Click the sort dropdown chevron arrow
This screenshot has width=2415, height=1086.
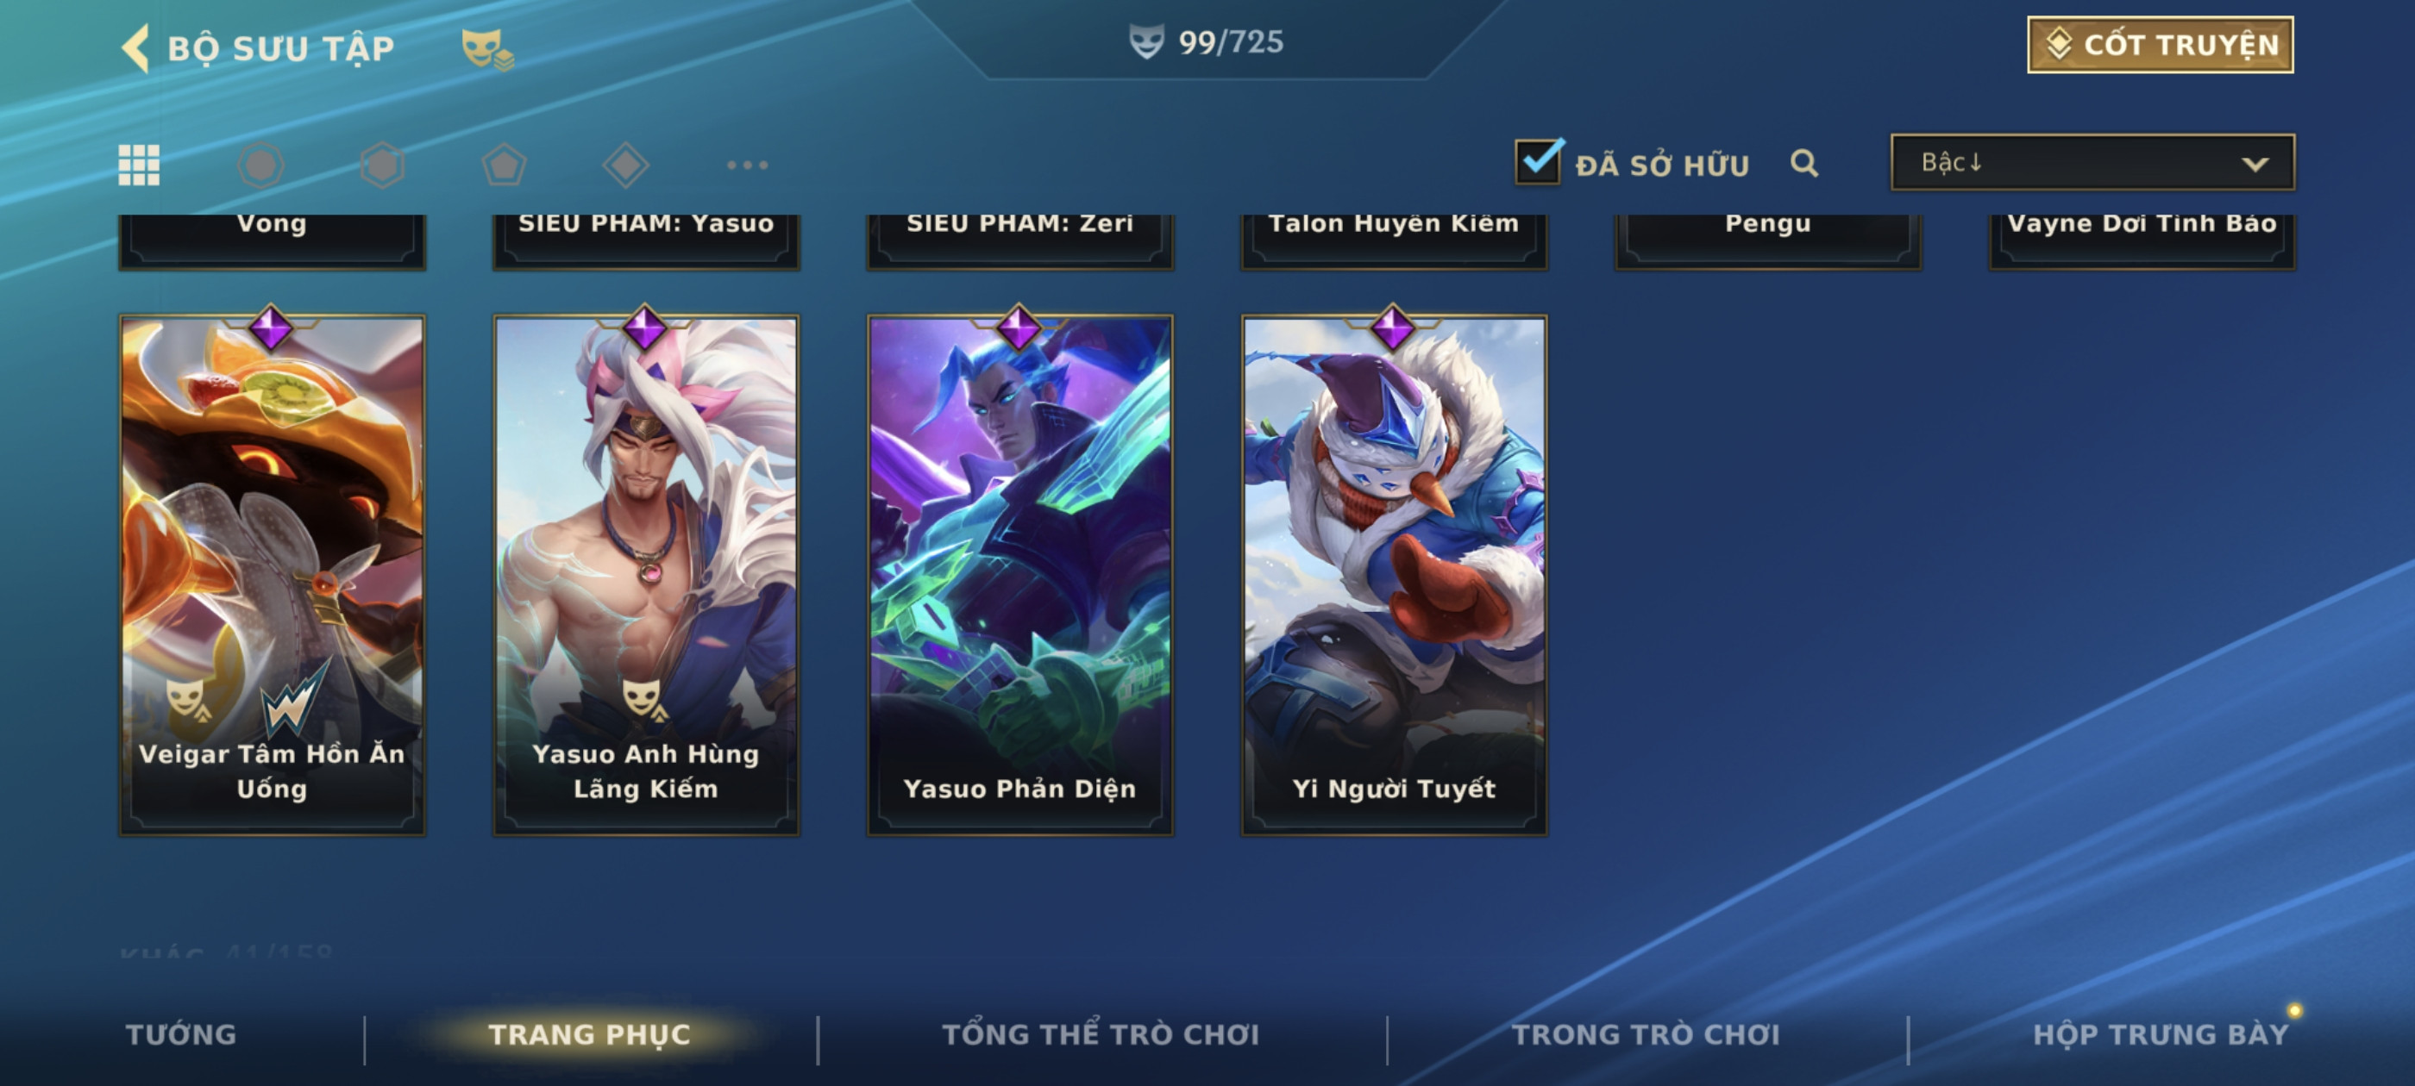coord(2255,164)
